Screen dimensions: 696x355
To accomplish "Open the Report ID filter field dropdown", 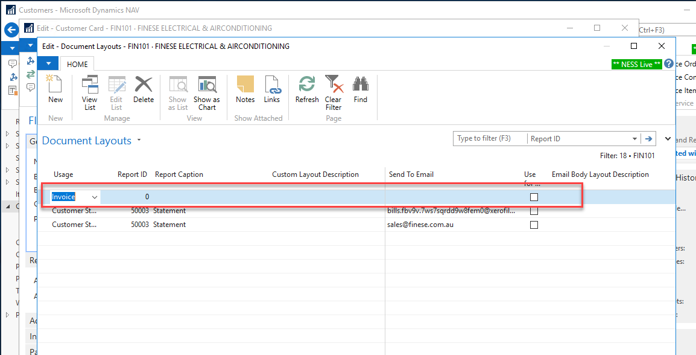I will pyautogui.click(x=635, y=139).
